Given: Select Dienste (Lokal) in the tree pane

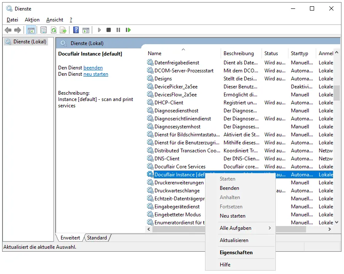Looking at the screenshot, I should 29,42.
